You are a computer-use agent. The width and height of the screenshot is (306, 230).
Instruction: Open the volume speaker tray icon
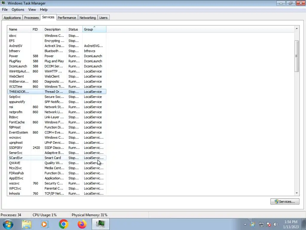coord(276,224)
